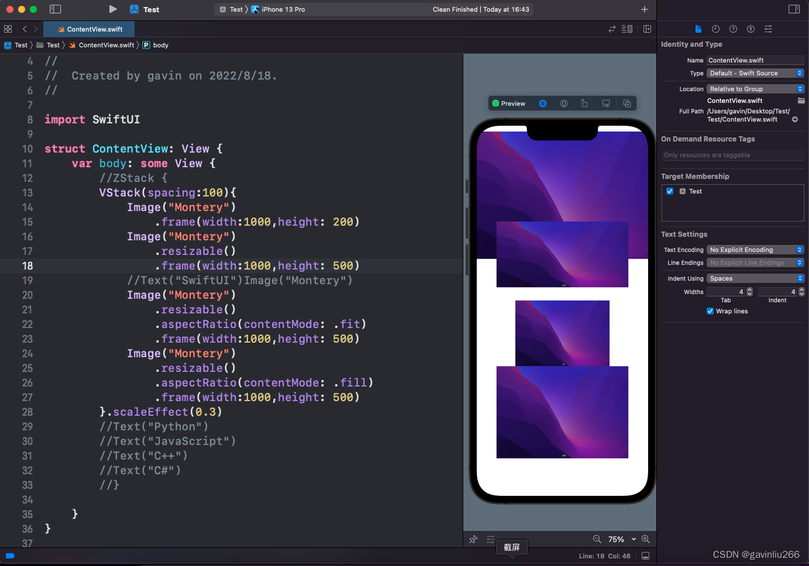Enable code review mode arrows
Viewport: 809px width, 566px height.
click(612, 29)
